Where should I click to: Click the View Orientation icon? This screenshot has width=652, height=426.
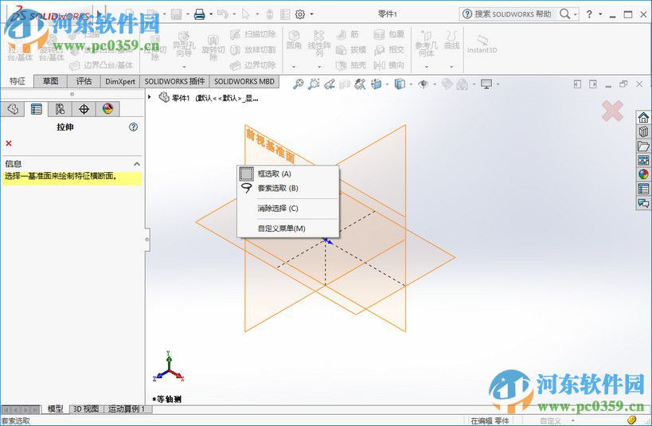(377, 84)
